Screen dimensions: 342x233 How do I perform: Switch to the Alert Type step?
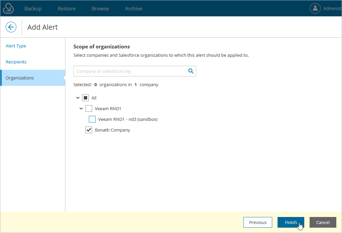[16, 46]
